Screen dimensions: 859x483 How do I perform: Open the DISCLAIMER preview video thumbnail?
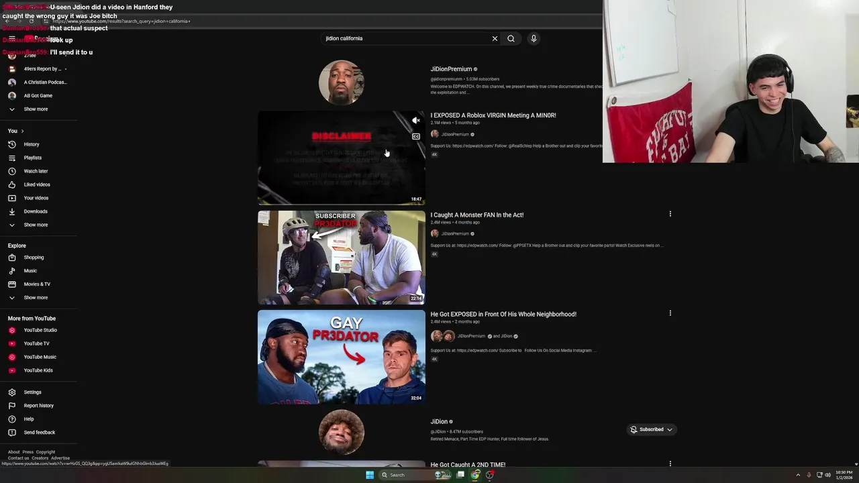click(x=342, y=158)
